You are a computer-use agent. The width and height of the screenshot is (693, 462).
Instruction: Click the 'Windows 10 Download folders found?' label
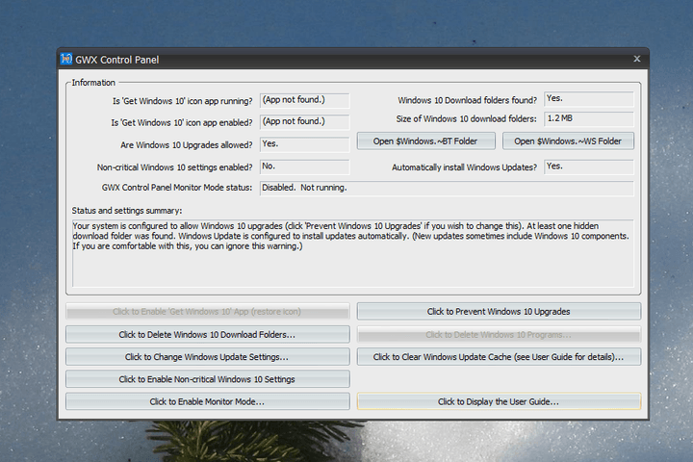pos(467,100)
